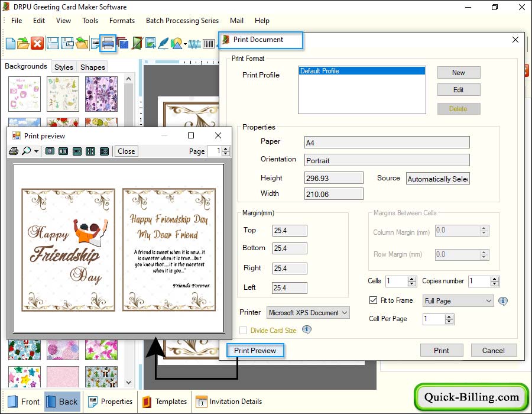Viewport: 532px width, 414px height.
Task: Toggle the Fit to Frame checkbox
Action: (x=373, y=300)
